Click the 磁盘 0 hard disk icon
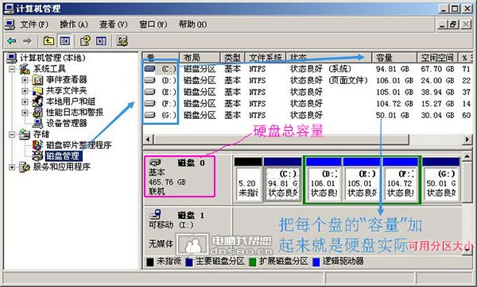The height and width of the screenshot is (287, 477). point(155,163)
